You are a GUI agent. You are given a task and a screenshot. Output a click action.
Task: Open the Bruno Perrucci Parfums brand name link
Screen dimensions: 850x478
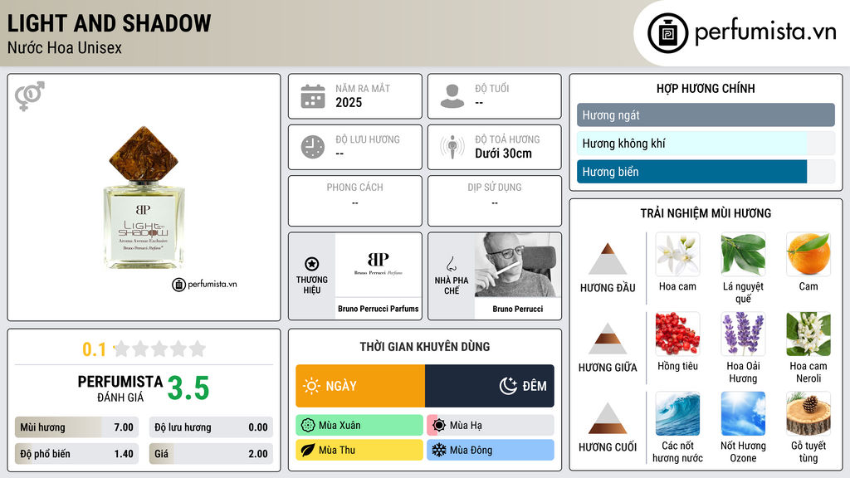pyautogui.click(x=379, y=309)
